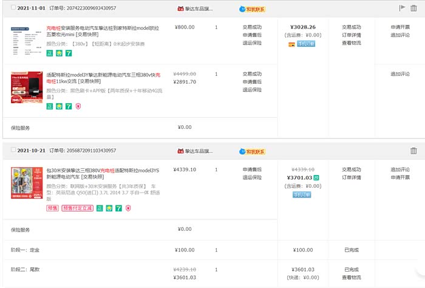Click the yellow flower badge on the 11kw charger item
The height and width of the screenshot is (288, 425).
[59, 106]
